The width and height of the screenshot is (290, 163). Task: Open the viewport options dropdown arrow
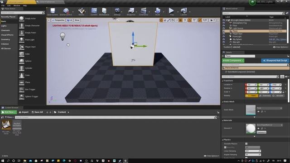49,20
